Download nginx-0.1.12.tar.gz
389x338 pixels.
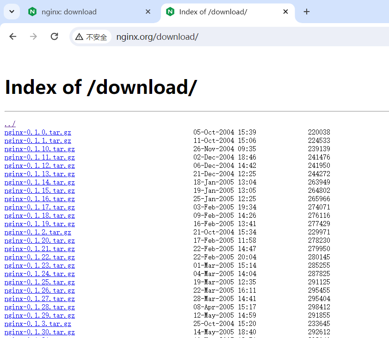pos(40,166)
